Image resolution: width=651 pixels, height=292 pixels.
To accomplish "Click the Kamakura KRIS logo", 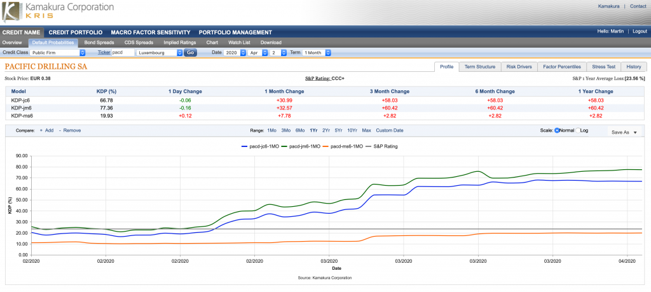I will [58, 11].
